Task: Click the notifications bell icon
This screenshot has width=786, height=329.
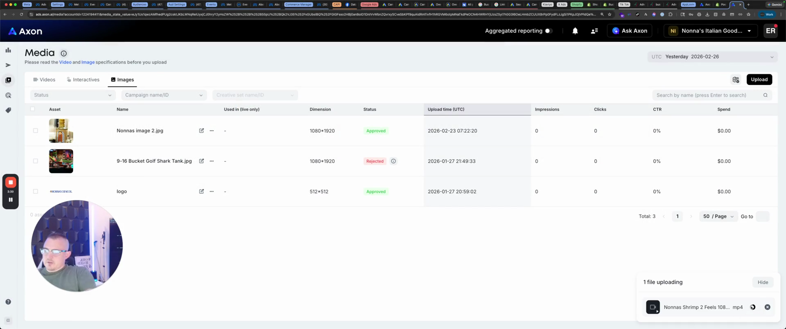Action: click(x=575, y=31)
